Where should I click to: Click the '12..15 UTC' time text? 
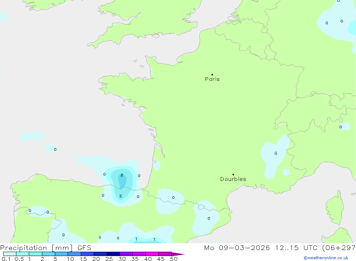[296, 247]
